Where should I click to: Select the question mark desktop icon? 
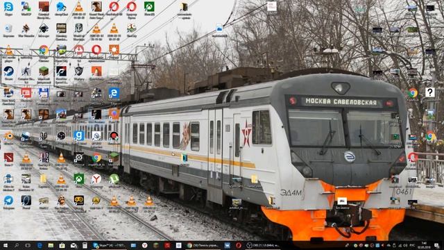[430, 92]
